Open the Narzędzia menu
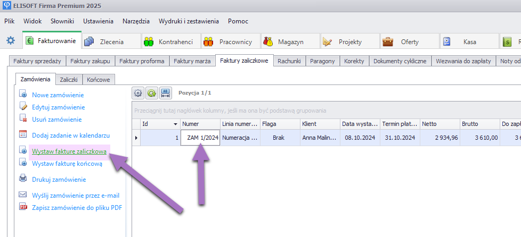This screenshot has height=237, width=521. [x=136, y=21]
